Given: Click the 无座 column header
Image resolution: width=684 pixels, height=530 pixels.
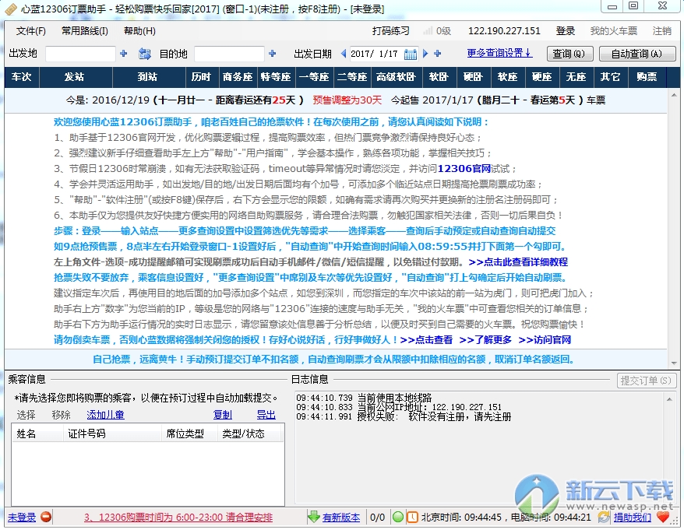Looking at the screenshot, I should (576, 77).
